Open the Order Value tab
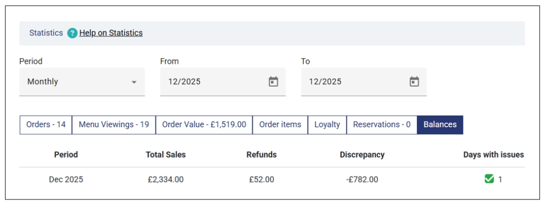 click(x=204, y=125)
